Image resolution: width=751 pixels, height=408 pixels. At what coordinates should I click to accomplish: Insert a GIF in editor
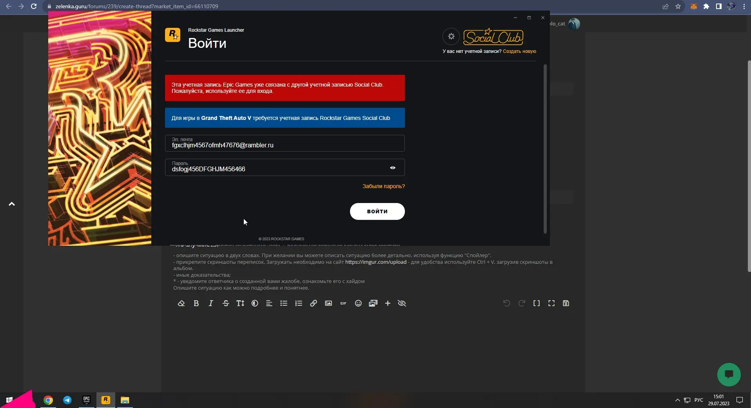[x=343, y=303]
